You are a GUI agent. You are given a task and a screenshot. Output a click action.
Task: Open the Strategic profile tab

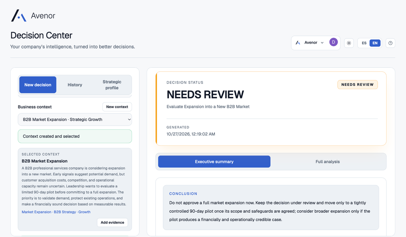tap(112, 85)
